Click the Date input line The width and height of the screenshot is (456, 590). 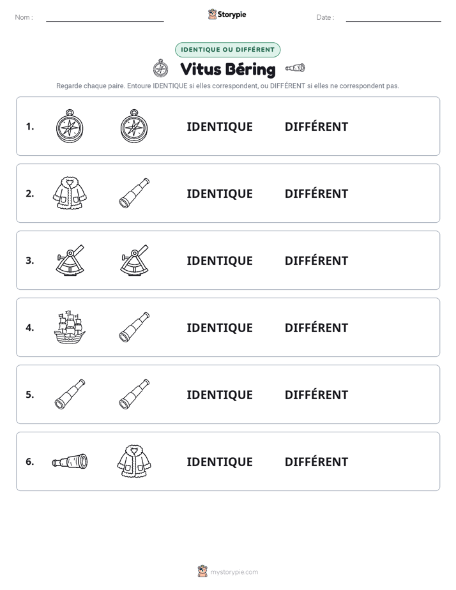pos(393,17)
